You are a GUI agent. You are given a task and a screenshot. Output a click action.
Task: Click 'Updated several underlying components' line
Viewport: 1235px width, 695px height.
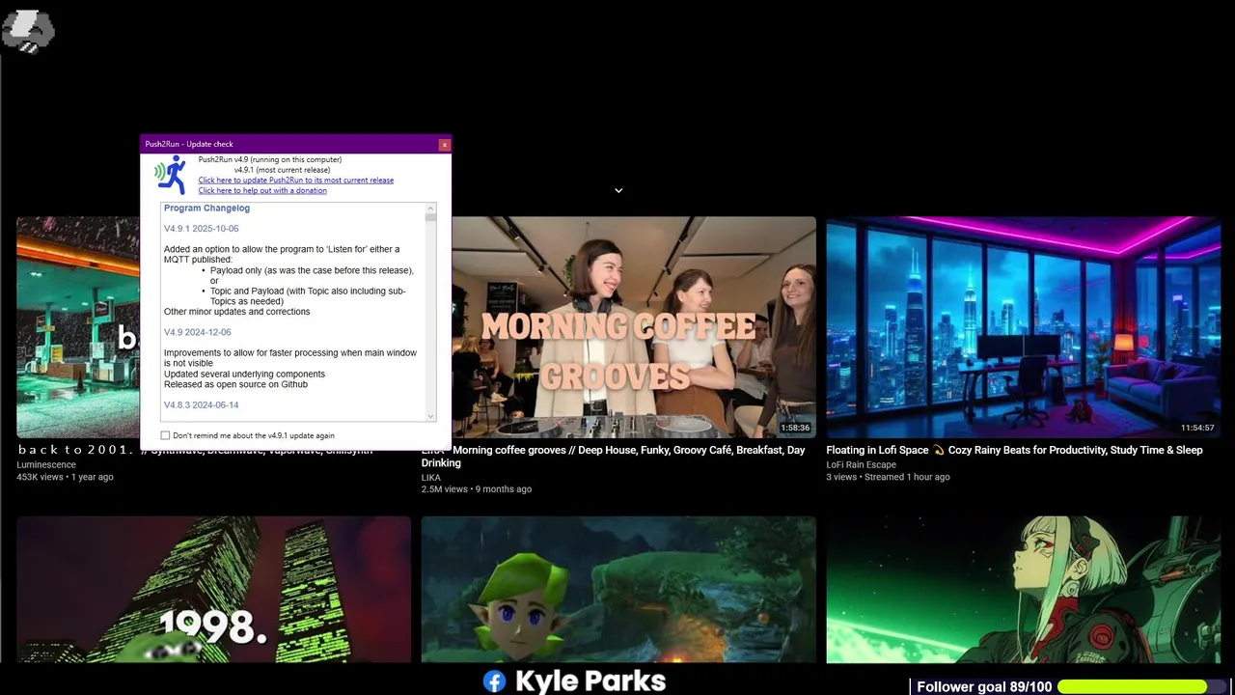[244, 374]
